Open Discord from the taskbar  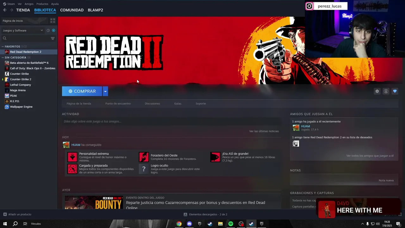[189, 224]
